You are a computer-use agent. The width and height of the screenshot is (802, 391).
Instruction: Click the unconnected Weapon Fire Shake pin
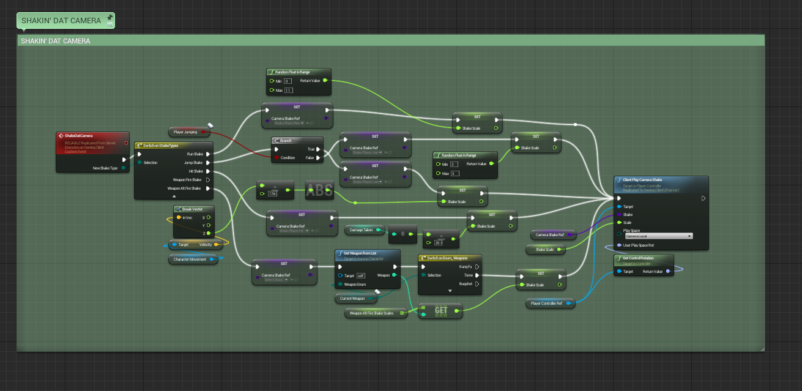click(208, 180)
